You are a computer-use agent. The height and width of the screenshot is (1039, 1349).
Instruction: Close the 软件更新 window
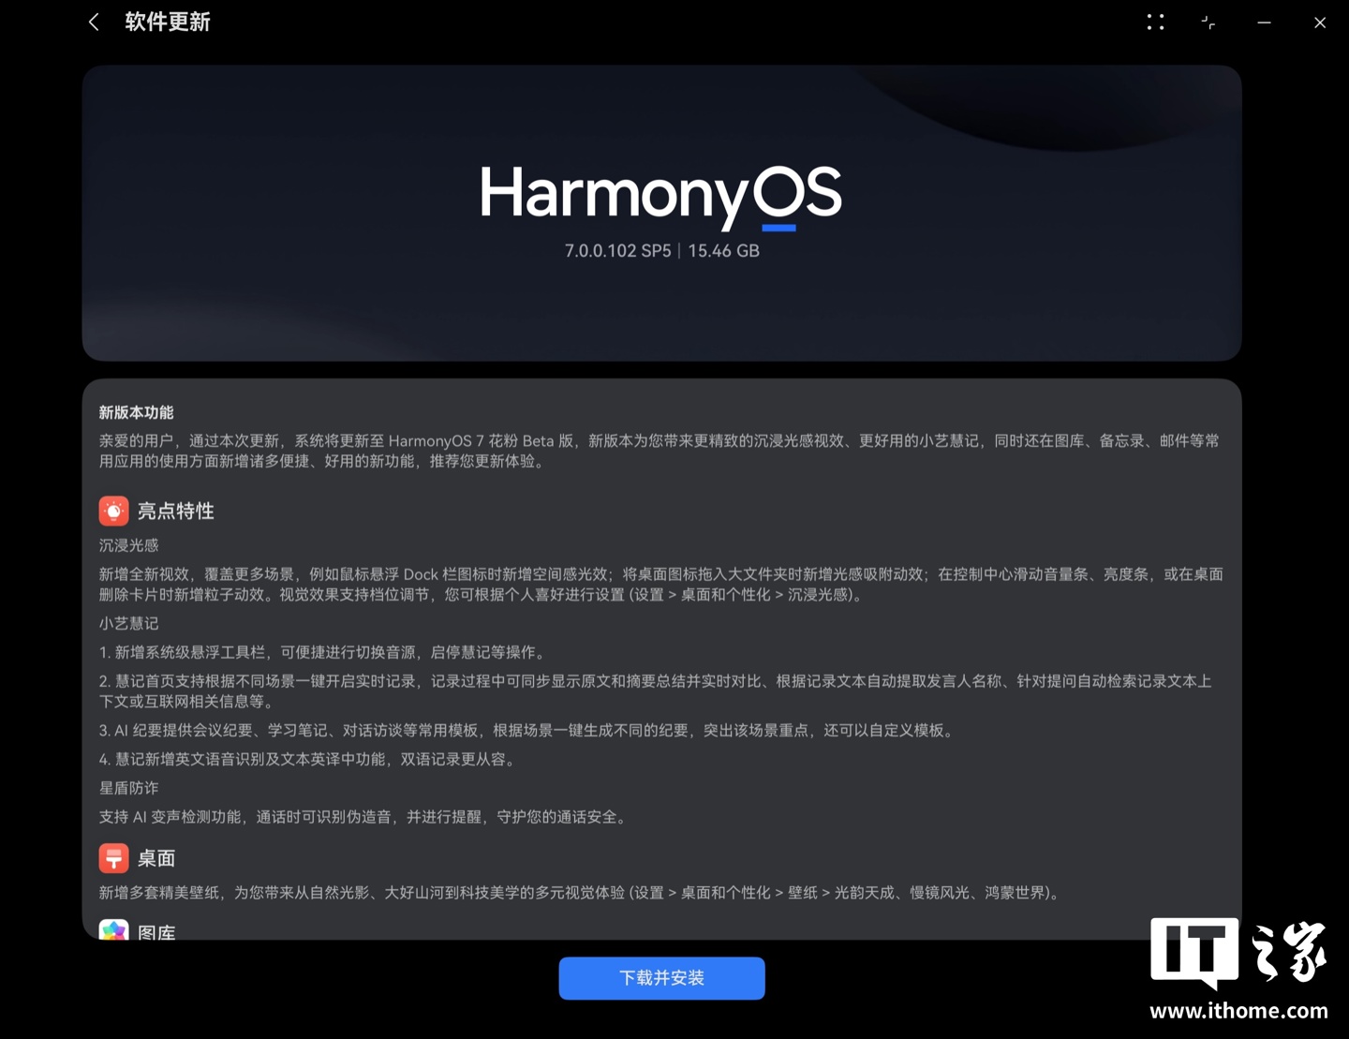pos(1320,22)
